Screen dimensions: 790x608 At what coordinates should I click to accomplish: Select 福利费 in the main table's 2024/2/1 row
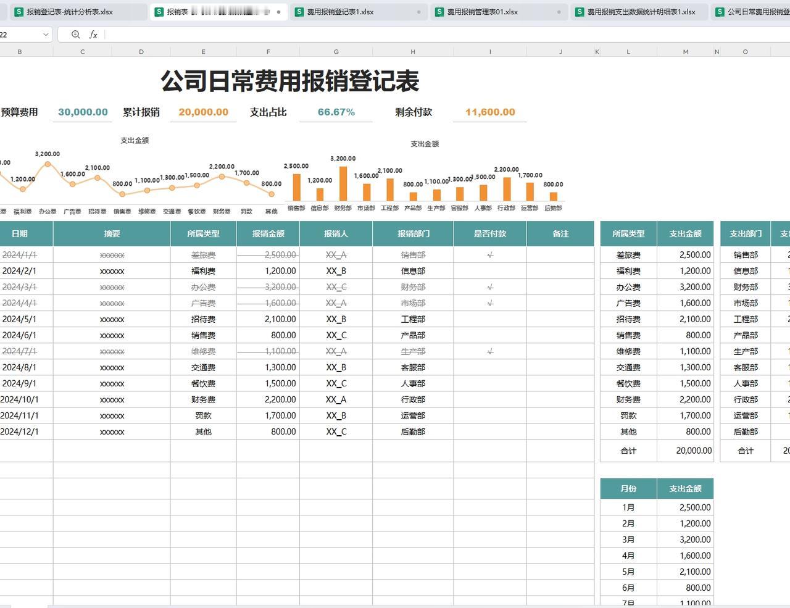[203, 271]
